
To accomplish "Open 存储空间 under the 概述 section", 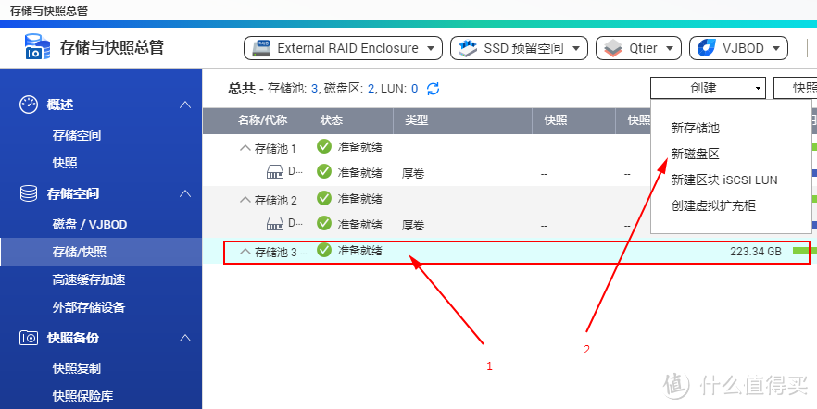I will point(77,135).
